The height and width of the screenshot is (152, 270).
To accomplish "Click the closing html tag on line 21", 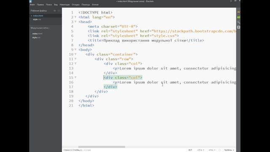I will click(86, 106).
